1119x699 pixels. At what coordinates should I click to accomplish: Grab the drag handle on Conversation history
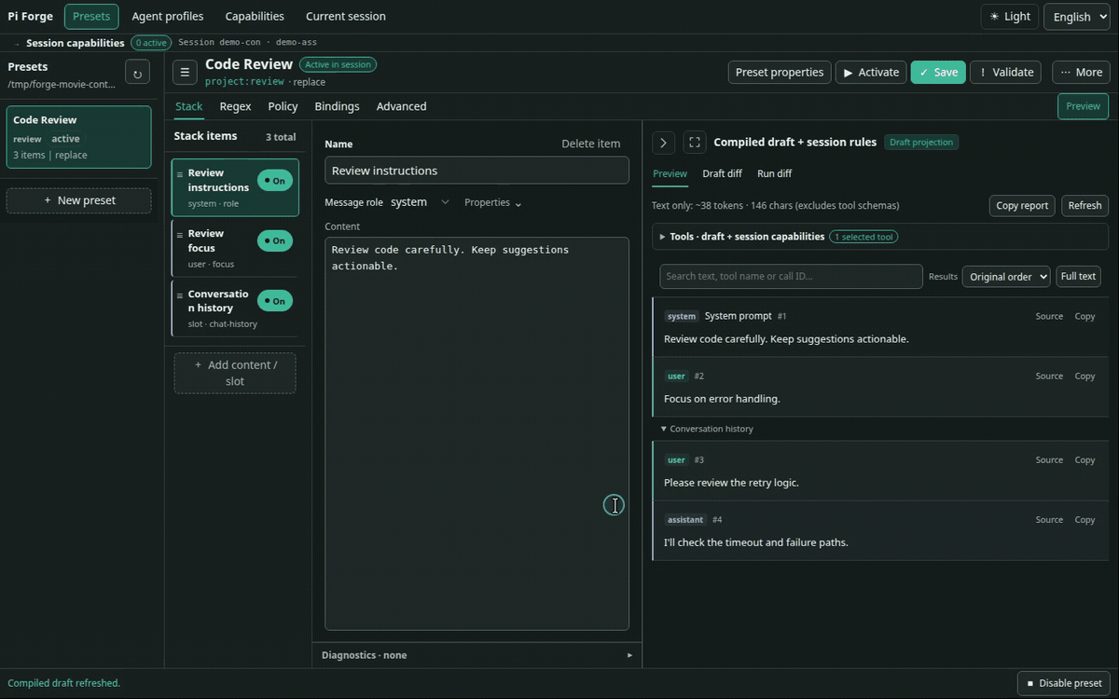180,295
